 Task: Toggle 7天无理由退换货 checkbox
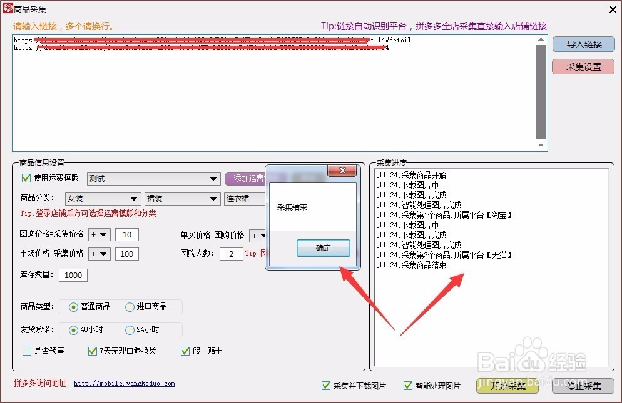tap(93, 351)
